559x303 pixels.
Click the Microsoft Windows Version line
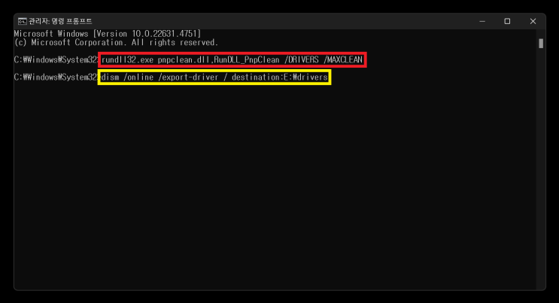(108, 34)
